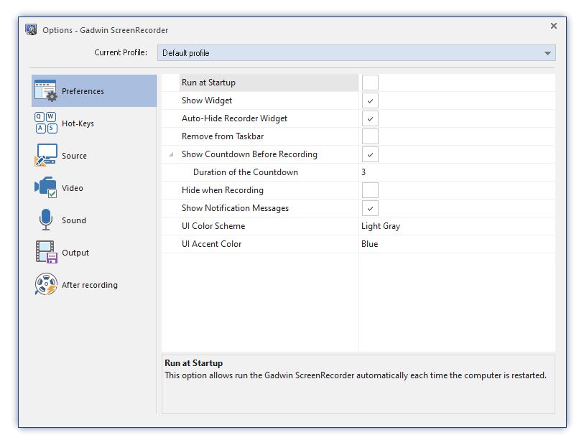Click the Preferences gear window icon

[46, 91]
